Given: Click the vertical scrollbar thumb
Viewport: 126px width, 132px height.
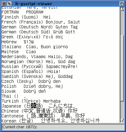Looking at the screenshot, I should 122,68.
